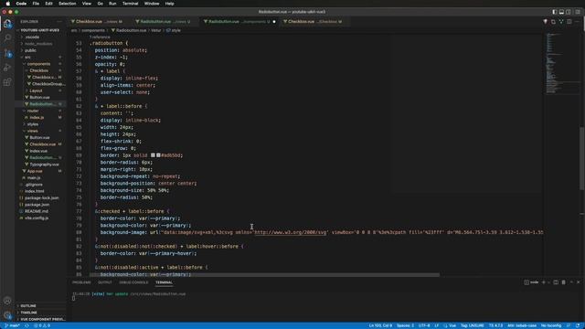The image size is (585, 329).
Task: Collapse the views folder
Action: click(32, 131)
